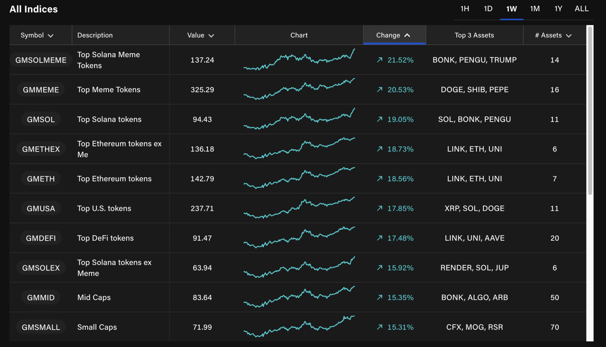Click the GMSOLMEME sparkline chart
This screenshot has width=606, height=347.
point(299,59)
